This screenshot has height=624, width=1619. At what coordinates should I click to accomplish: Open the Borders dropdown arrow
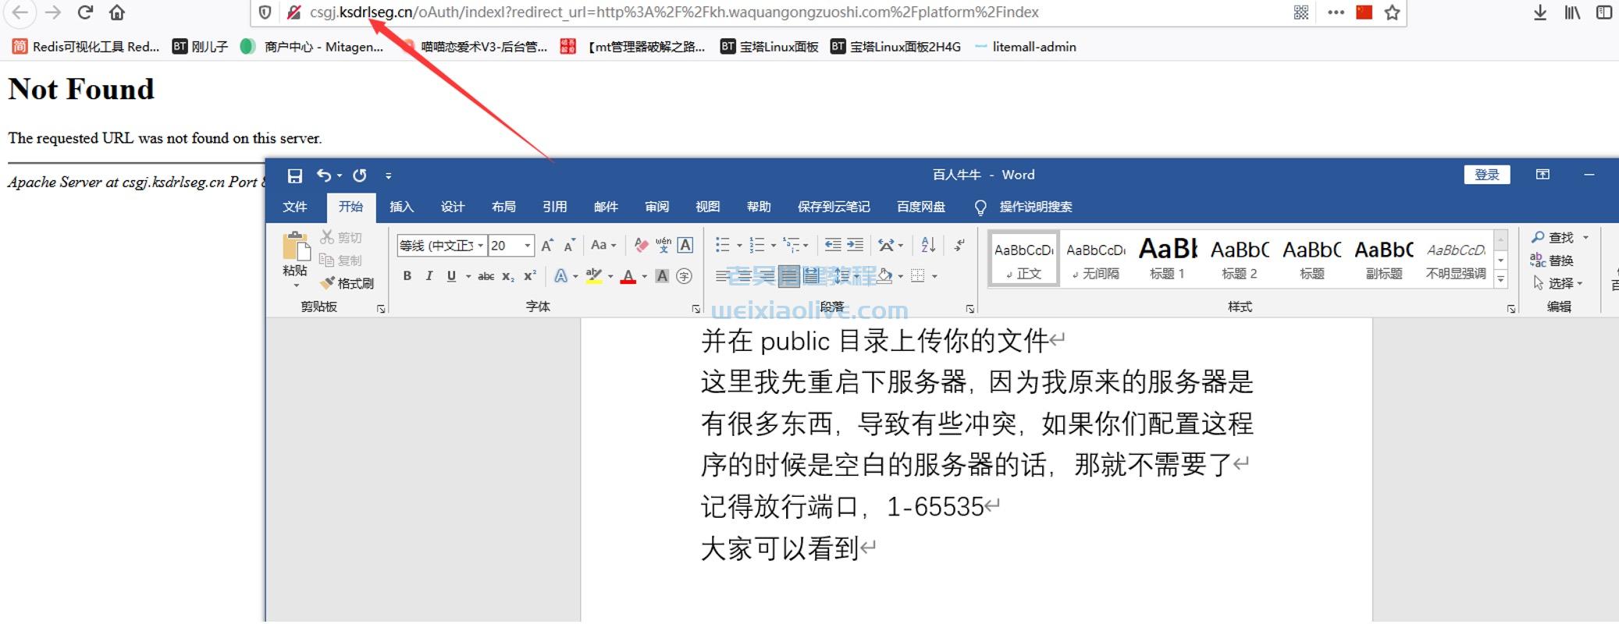pos(934,276)
